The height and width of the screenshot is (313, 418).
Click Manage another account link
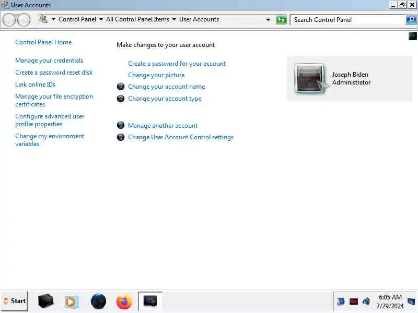[162, 126]
